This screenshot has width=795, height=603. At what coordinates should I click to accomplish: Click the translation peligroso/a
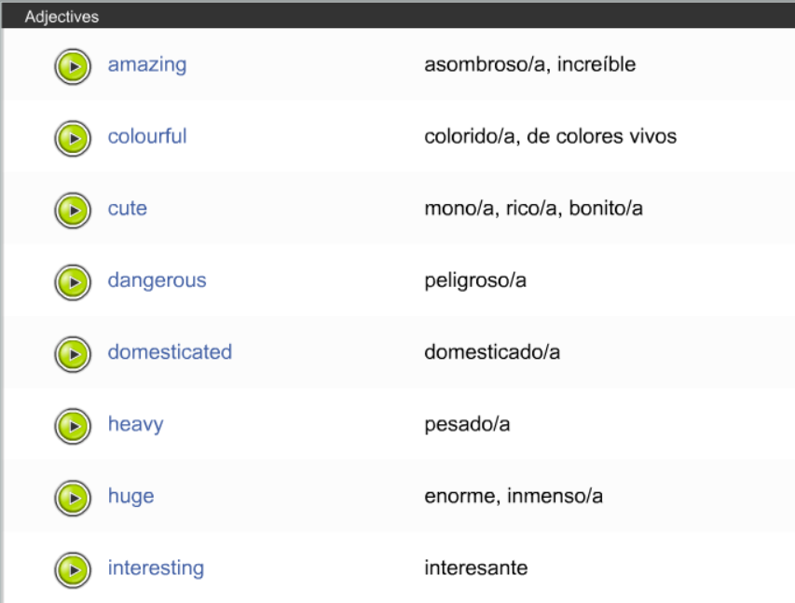[x=474, y=281]
